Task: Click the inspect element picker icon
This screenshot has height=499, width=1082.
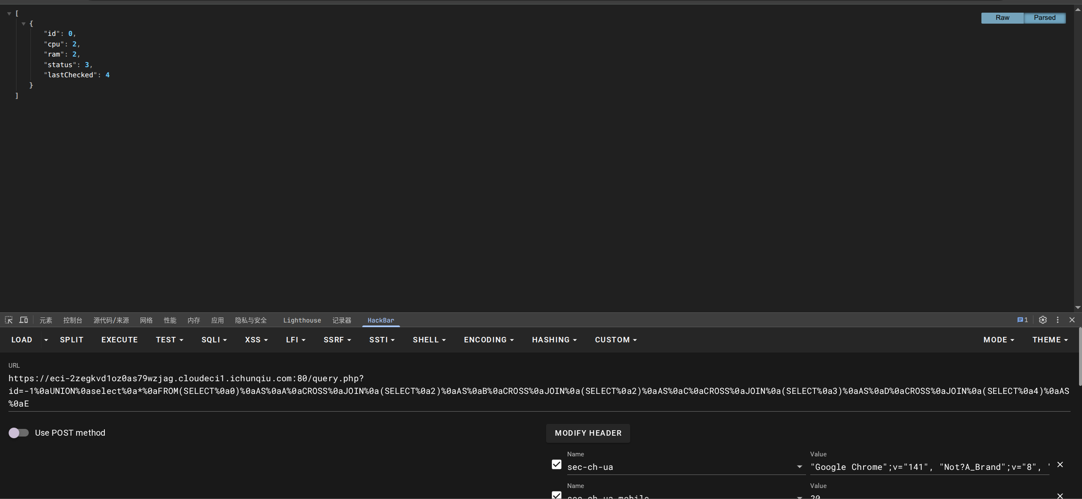Action: coord(9,320)
